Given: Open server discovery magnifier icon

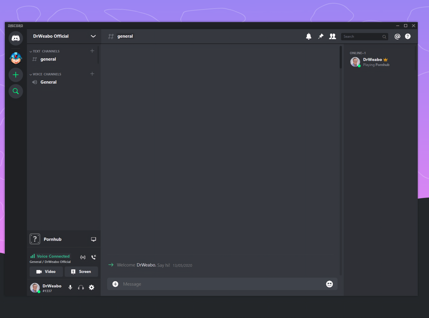Looking at the screenshot, I should tap(16, 91).
